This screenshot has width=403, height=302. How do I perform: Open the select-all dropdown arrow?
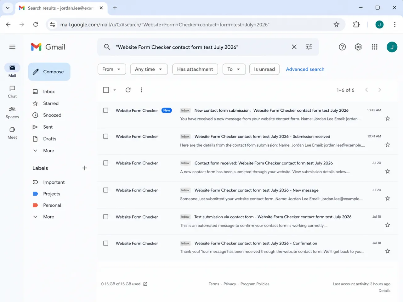pyautogui.click(x=115, y=90)
